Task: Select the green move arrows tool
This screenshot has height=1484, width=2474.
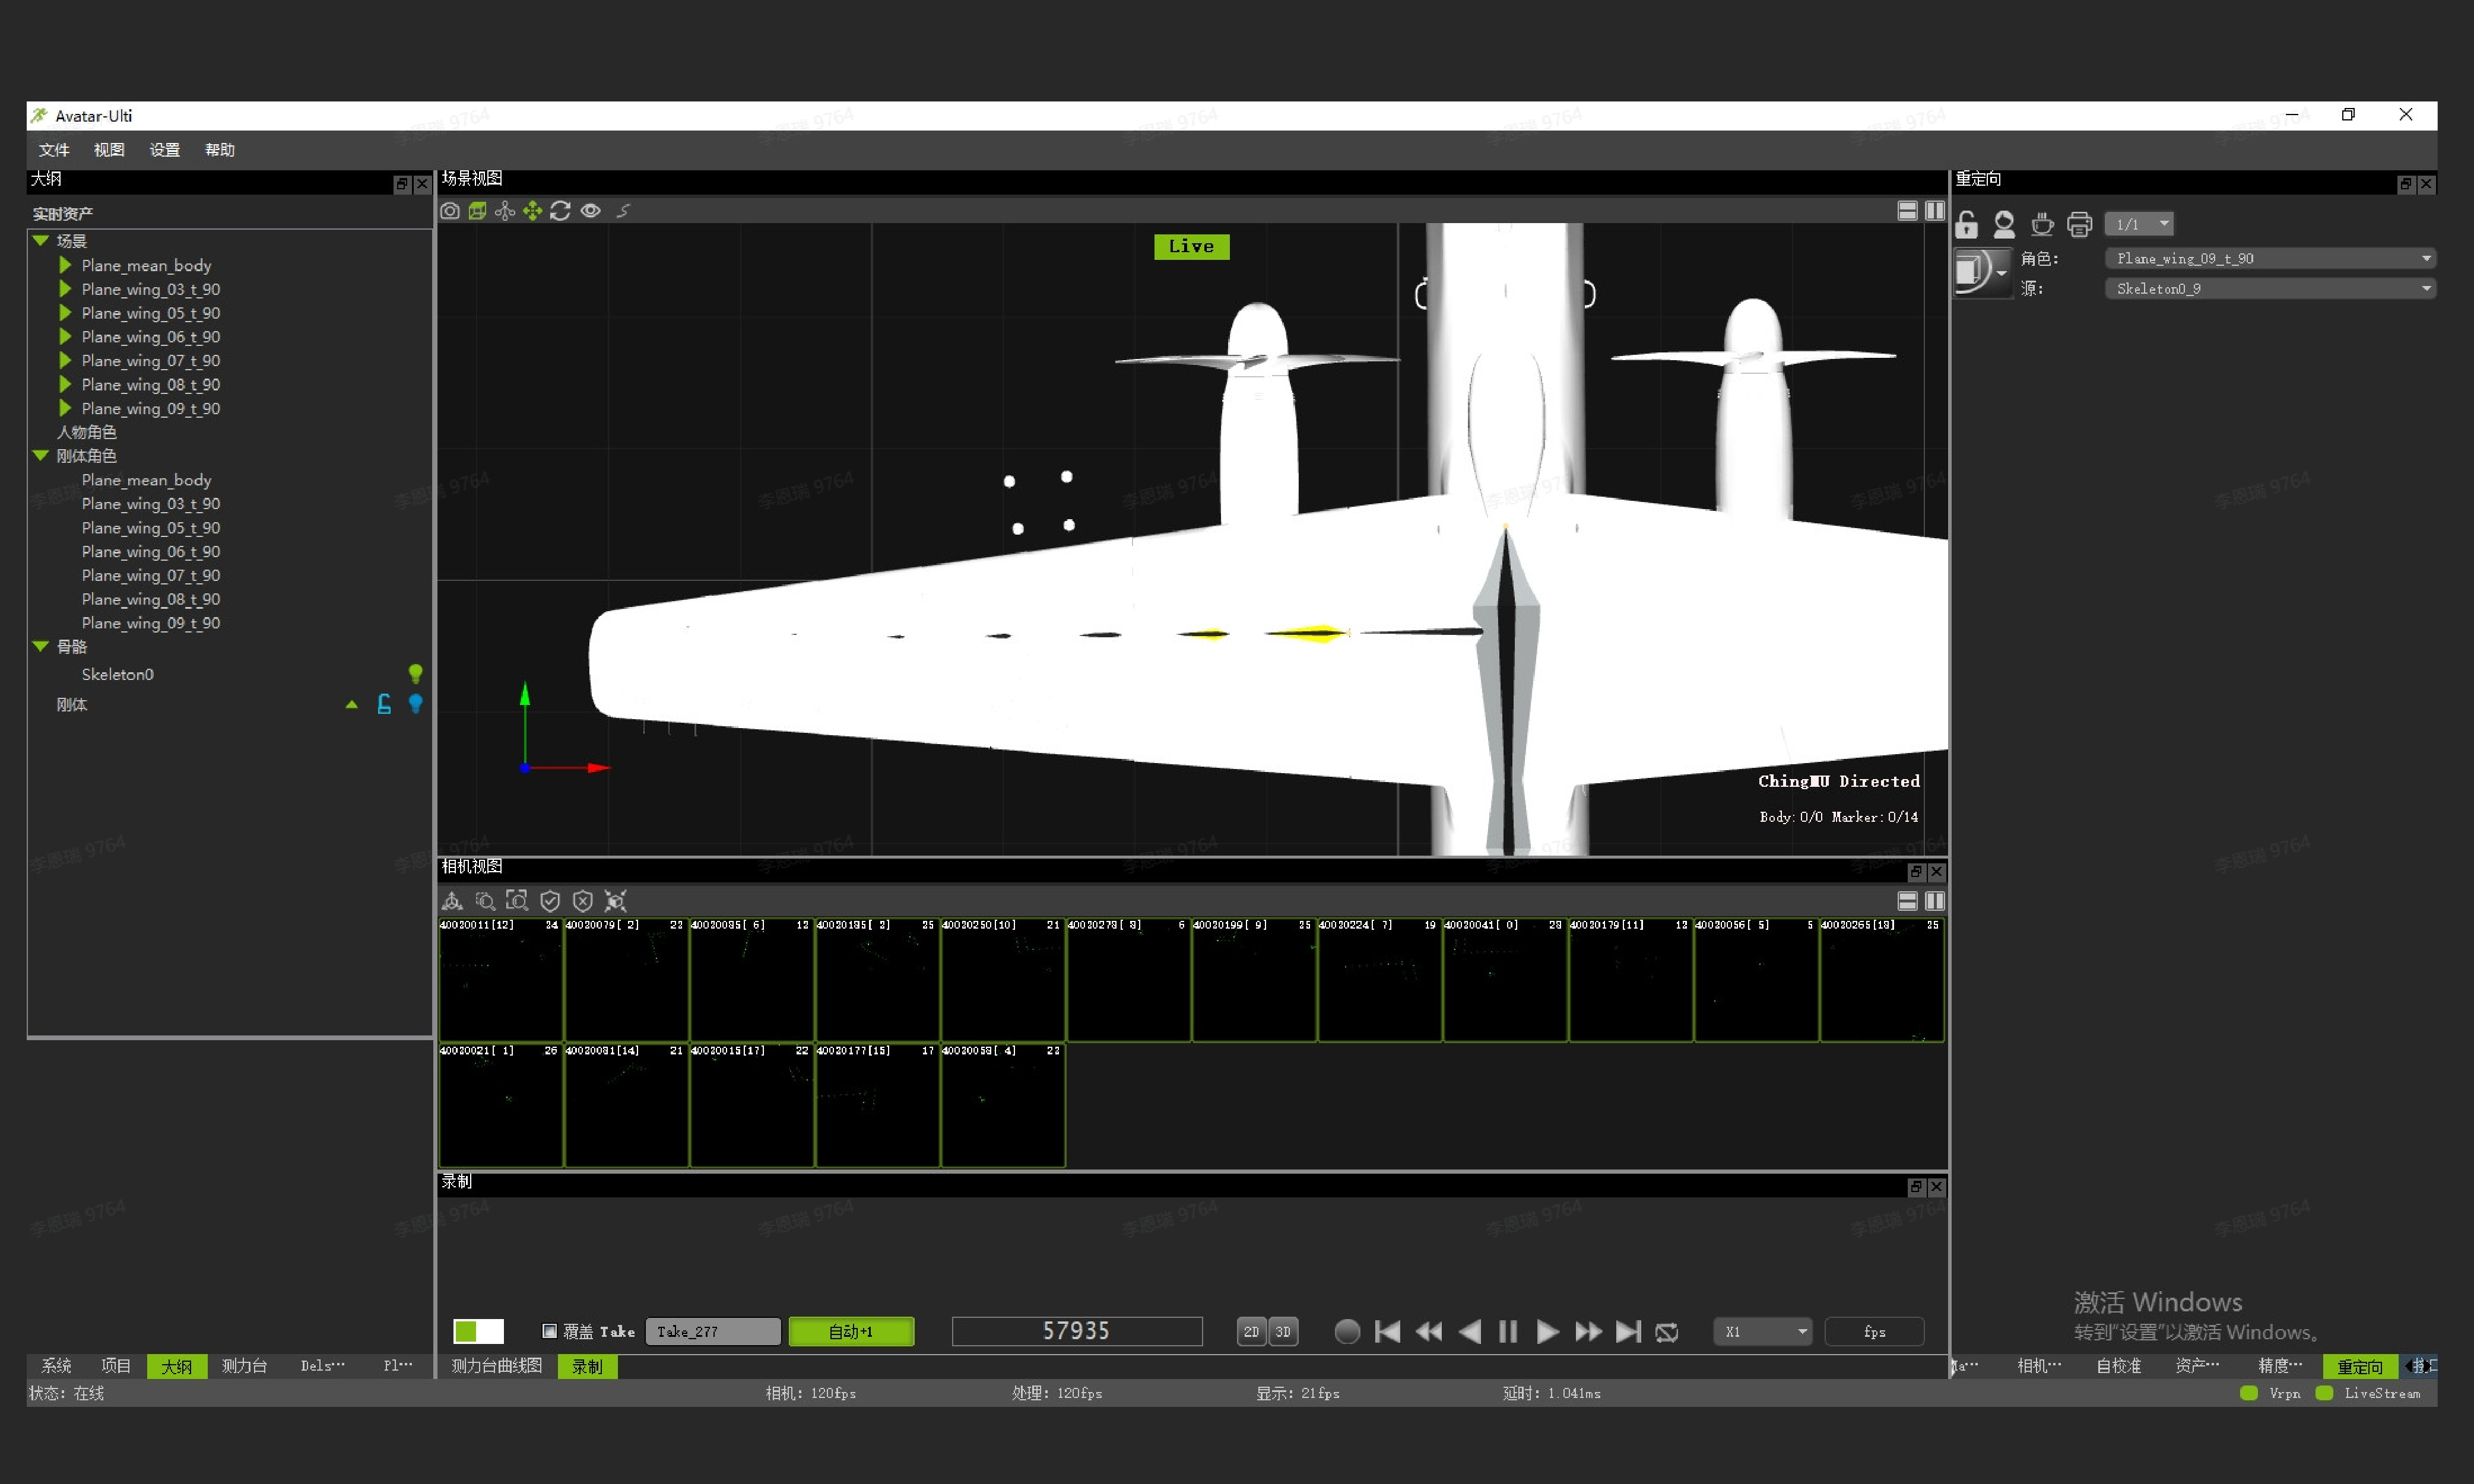Action: point(532,211)
